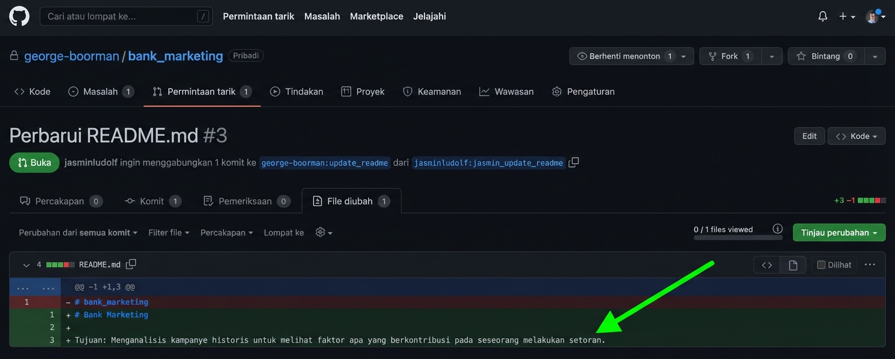Click the Fork button
The height and width of the screenshot is (359, 895).
pyautogui.click(x=730, y=56)
